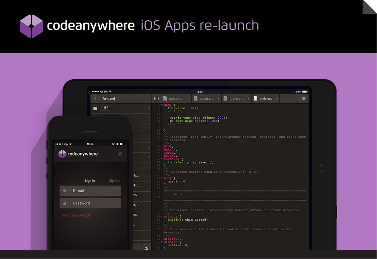Viewport: 377px width, 259px height.
Task: Click the 'outline: thin dotted;' line
Action: (188, 220)
